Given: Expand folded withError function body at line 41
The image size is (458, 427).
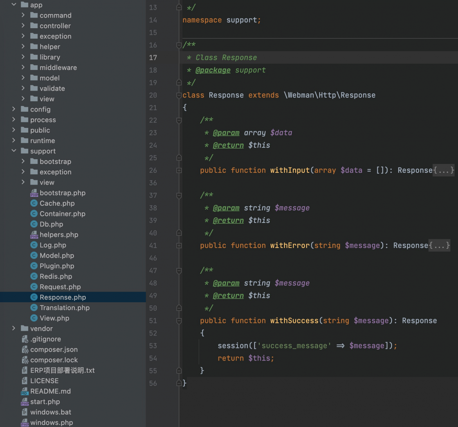Looking at the screenshot, I should click(x=179, y=246).
